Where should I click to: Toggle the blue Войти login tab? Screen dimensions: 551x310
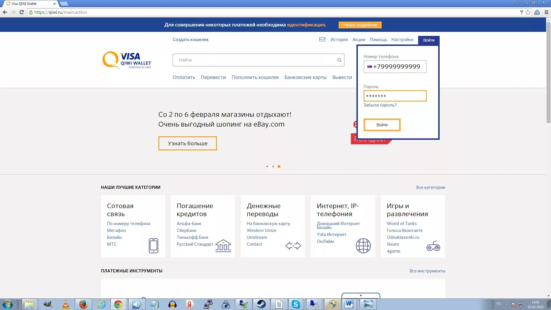tap(428, 40)
